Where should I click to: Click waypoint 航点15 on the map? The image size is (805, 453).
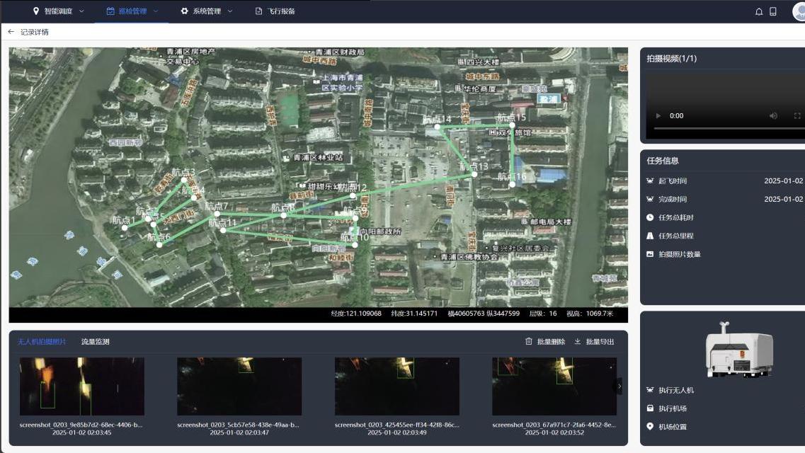click(x=512, y=125)
